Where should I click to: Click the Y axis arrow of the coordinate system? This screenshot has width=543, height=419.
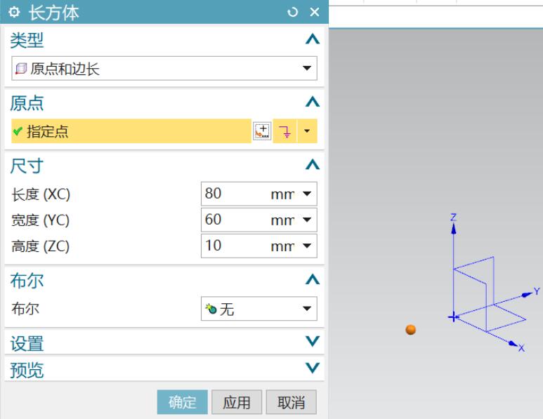[x=527, y=295]
